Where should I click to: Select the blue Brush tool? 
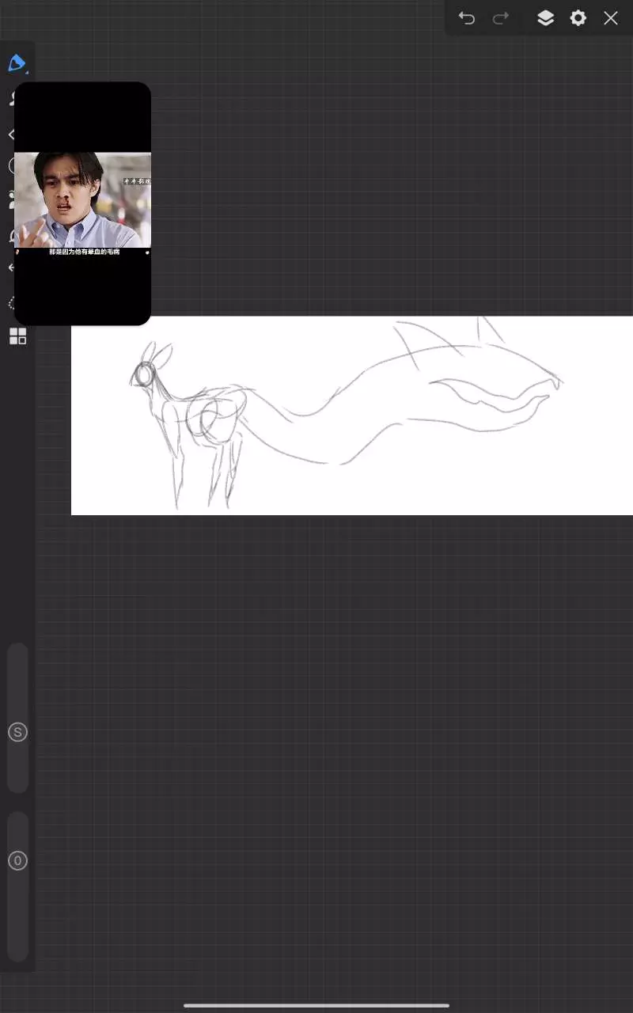(x=17, y=63)
